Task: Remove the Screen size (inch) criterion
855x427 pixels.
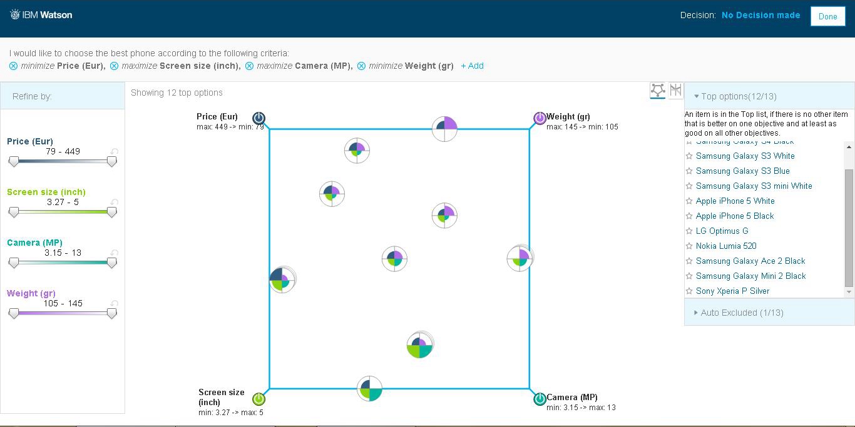Action: 114,66
